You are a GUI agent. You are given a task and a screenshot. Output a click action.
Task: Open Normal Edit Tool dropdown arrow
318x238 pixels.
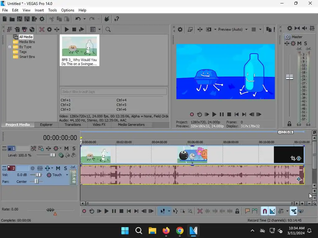169,211
